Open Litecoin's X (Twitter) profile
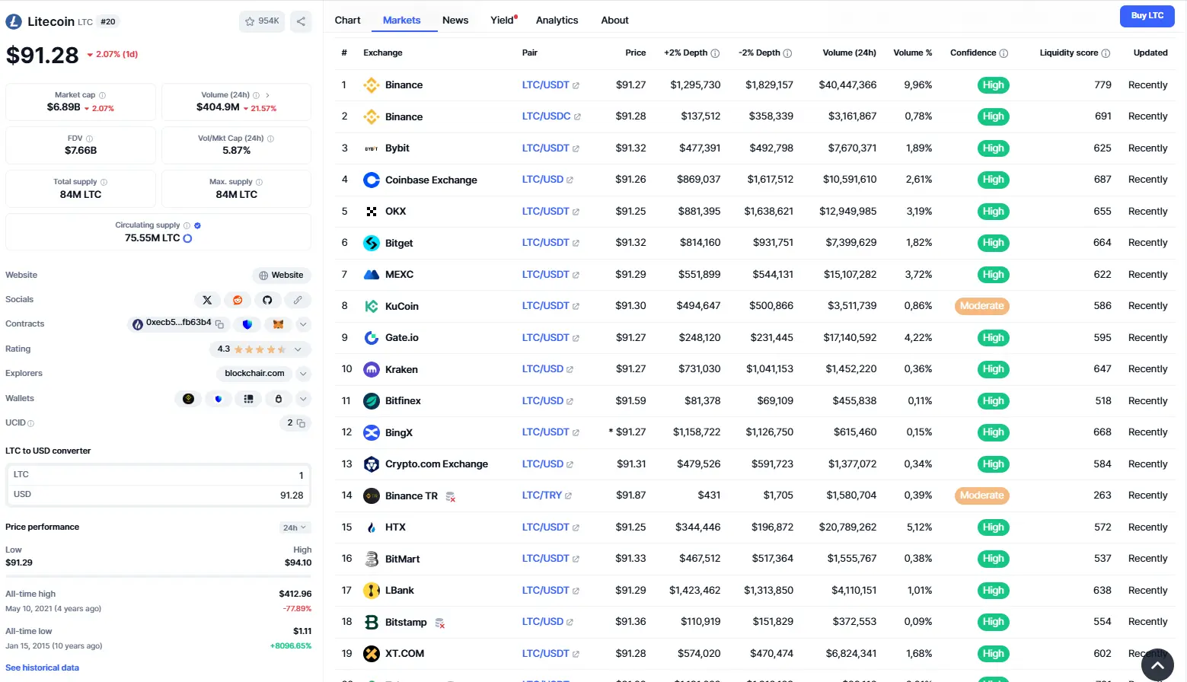 pos(207,300)
